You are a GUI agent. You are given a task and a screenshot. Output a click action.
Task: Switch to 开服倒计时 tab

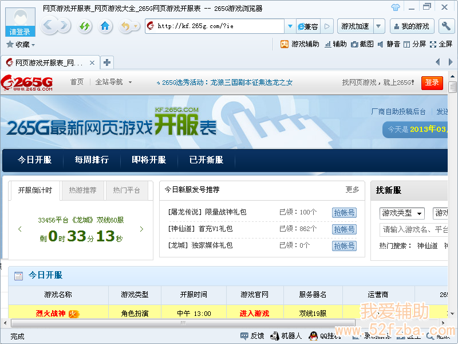pyautogui.click(x=35, y=190)
